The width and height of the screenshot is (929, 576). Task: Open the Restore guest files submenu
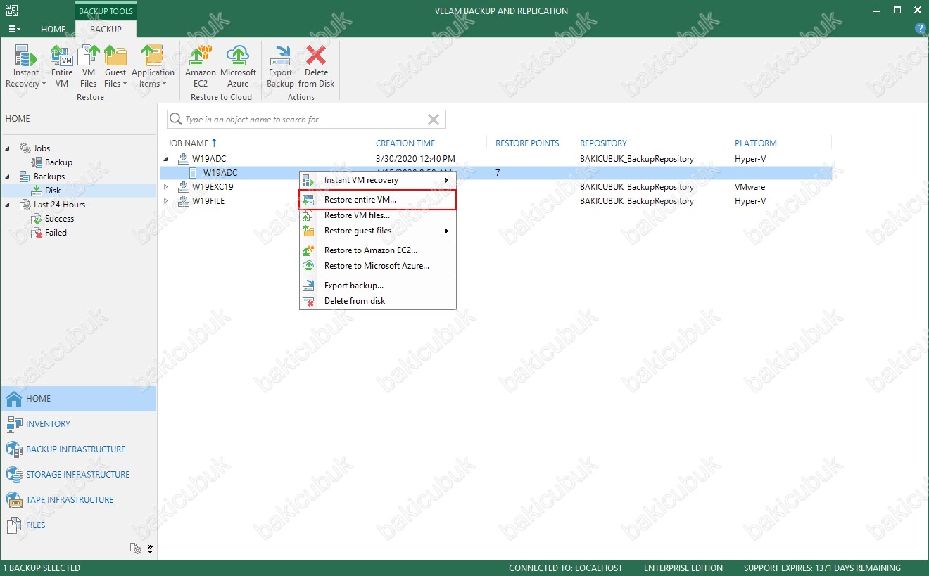coord(378,231)
